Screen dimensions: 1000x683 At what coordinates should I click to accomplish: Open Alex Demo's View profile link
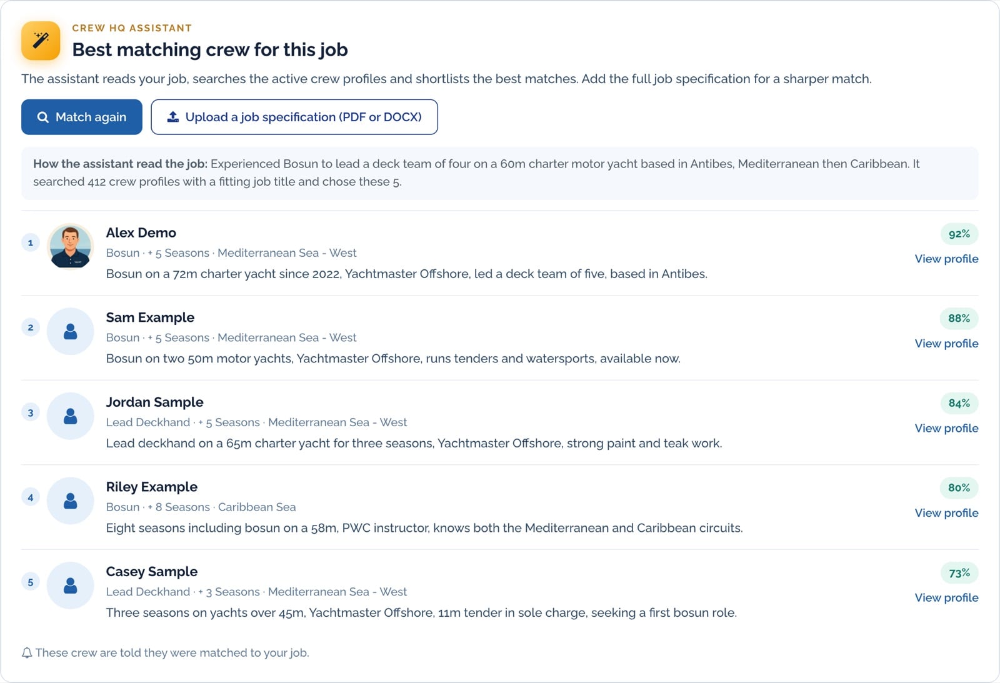pyautogui.click(x=946, y=259)
